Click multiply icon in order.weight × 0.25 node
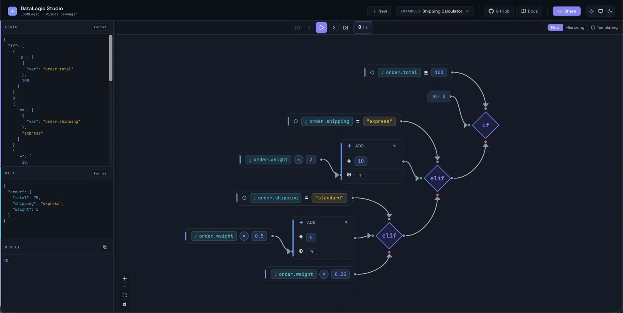Viewport: 623px width, 313px height. (324, 275)
